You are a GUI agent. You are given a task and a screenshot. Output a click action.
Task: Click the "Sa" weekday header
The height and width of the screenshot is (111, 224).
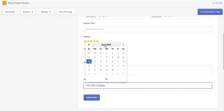coord(123,49)
